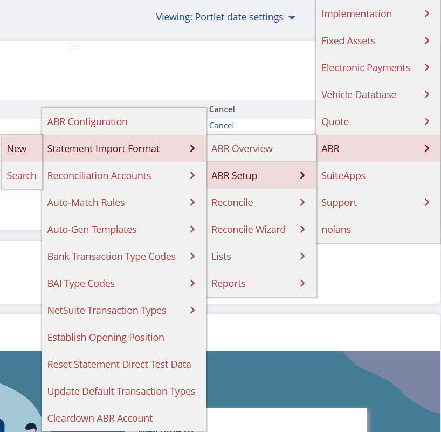
Task: Click Cleardown ABR Account entry
Action: (x=100, y=419)
